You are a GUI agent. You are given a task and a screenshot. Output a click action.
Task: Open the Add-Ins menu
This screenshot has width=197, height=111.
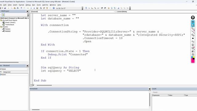[45, 5]
